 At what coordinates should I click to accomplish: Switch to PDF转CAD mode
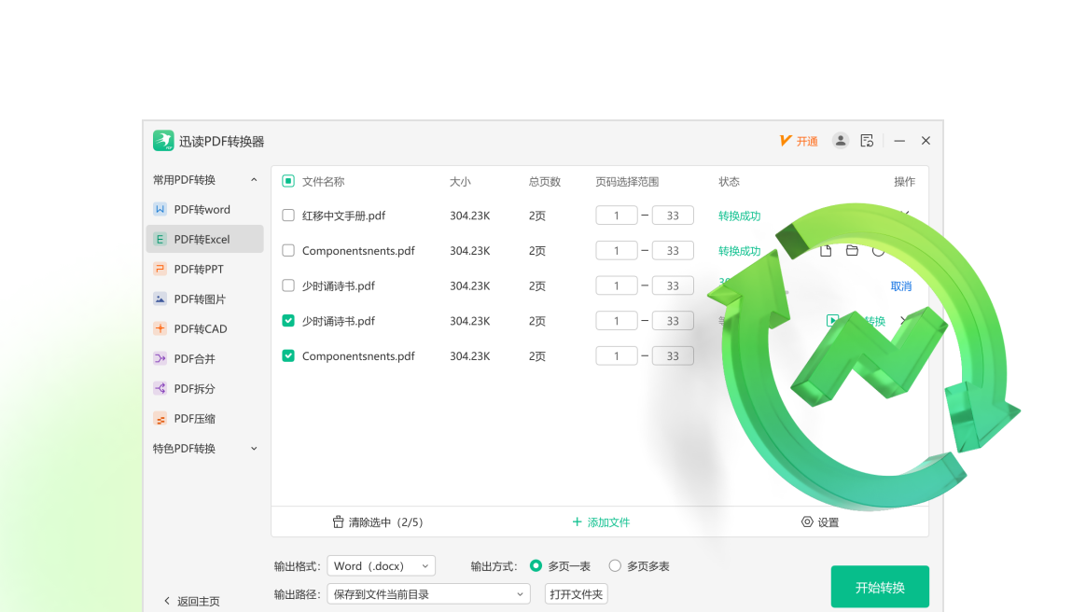click(205, 328)
